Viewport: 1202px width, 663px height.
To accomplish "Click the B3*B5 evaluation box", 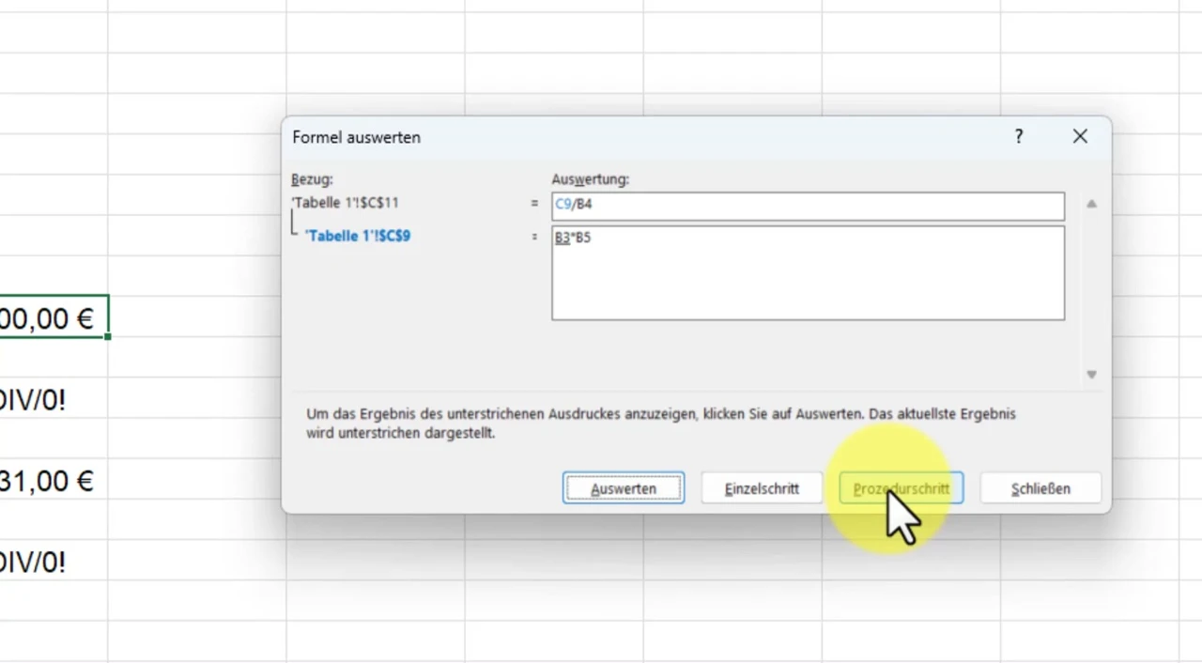I will (808, 273).
